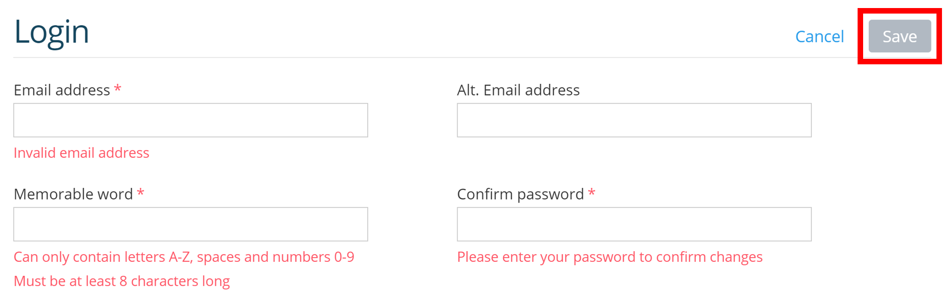Click the Alt. Email address label
This screenshot has height=308, width=943.
point(517,90)
